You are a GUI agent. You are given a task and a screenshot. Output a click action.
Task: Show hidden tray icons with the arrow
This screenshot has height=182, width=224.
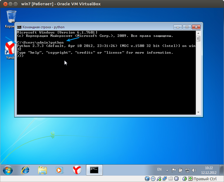pos(167,170)
